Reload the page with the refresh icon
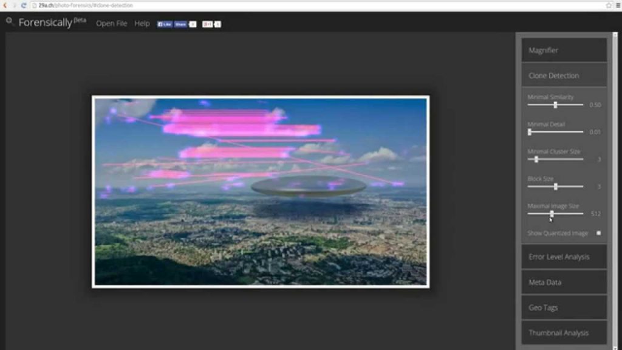622x350 pixels. tap(23, 5)
